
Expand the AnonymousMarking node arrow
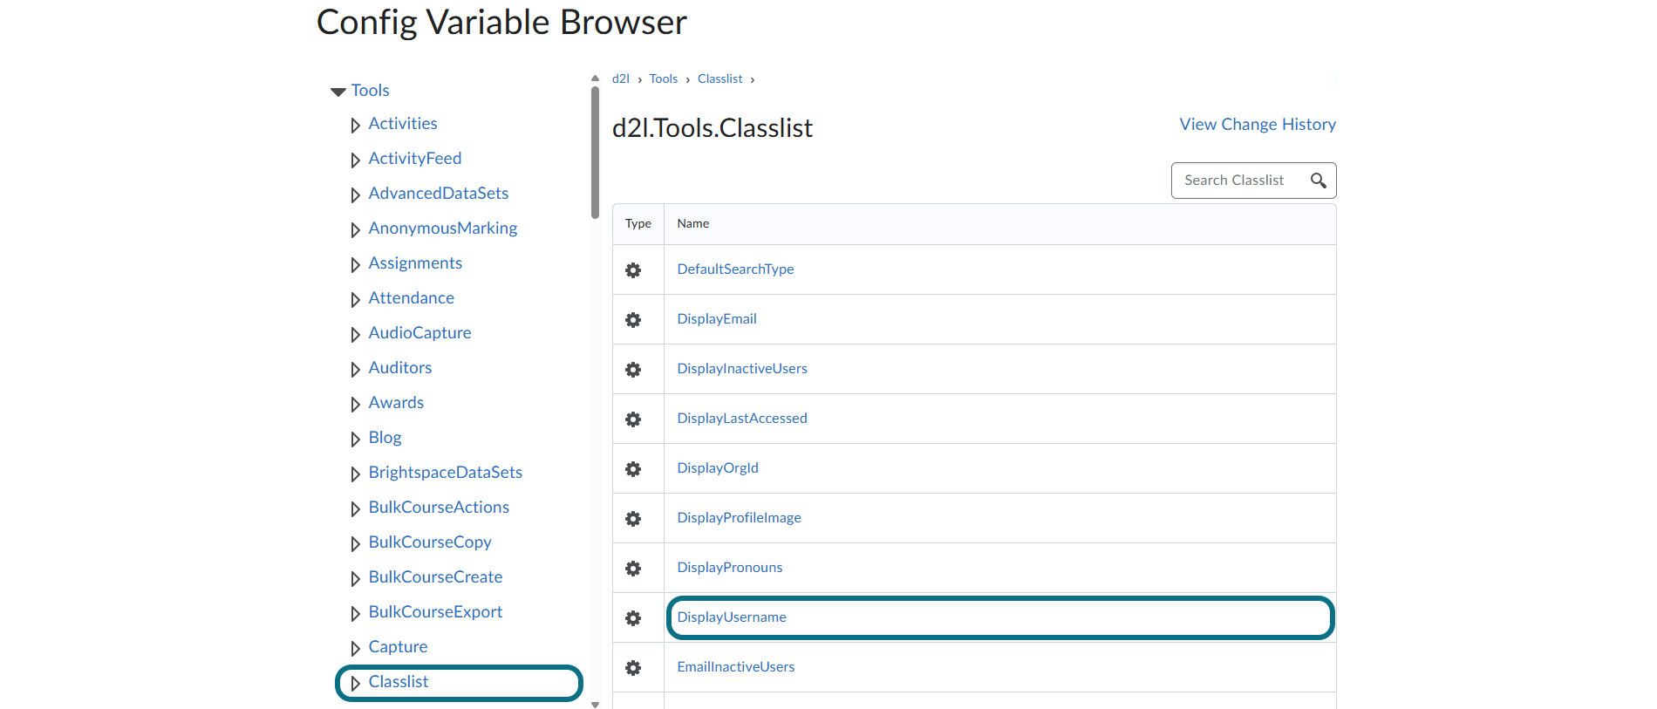pos(355,230)
